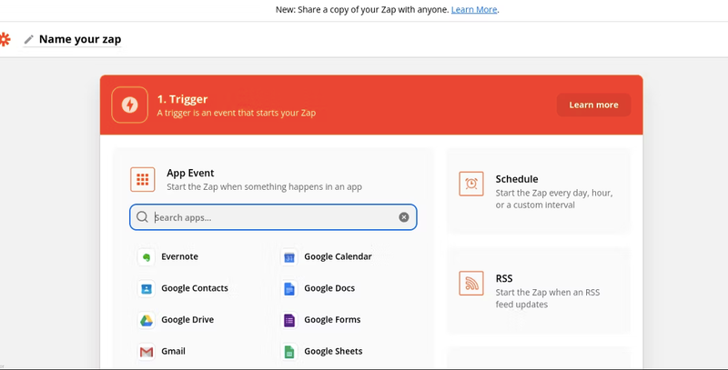Choose Google Forms label text
This screenshot has width=728, height=370.
tap(332, 319)
